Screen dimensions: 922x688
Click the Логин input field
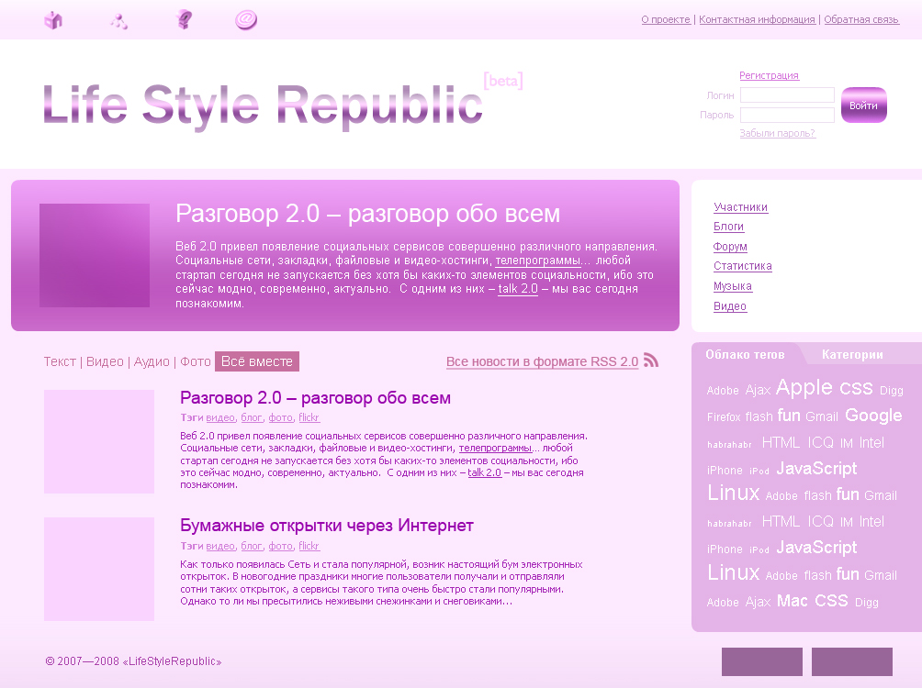pos(786,94)
